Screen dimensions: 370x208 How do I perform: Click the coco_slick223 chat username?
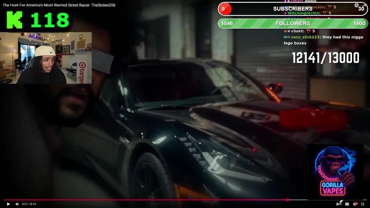[x=306, y=37]
